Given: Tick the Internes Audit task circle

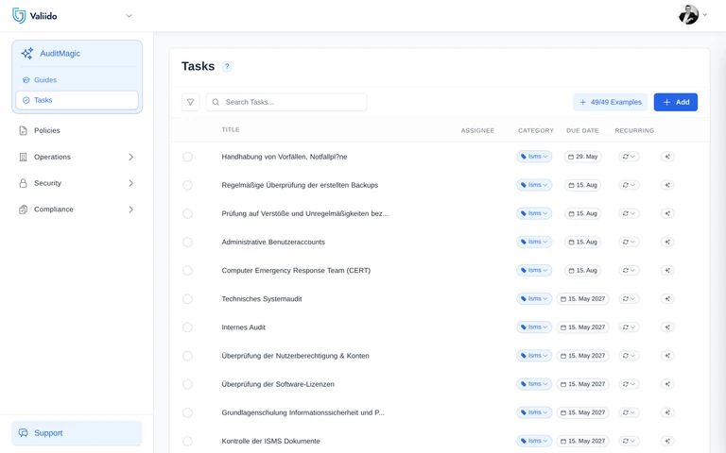Looking at the screenshot, I should pos(187,327).
